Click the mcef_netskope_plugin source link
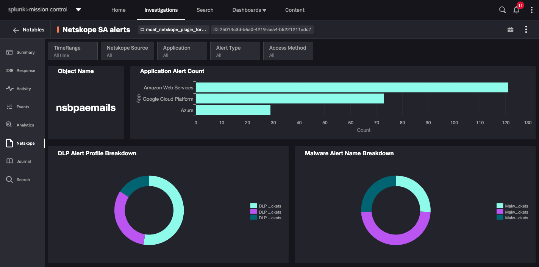 click(173, 29)
